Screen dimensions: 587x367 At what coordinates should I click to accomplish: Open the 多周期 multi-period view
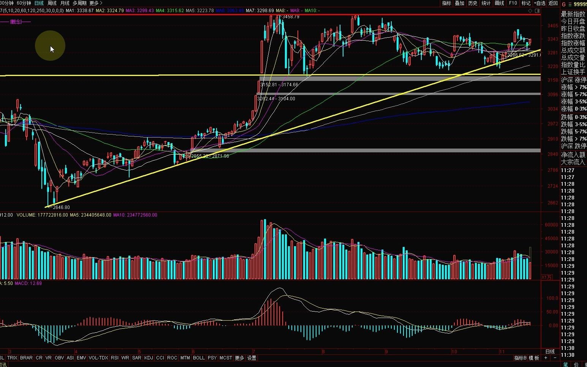(80, 3)
